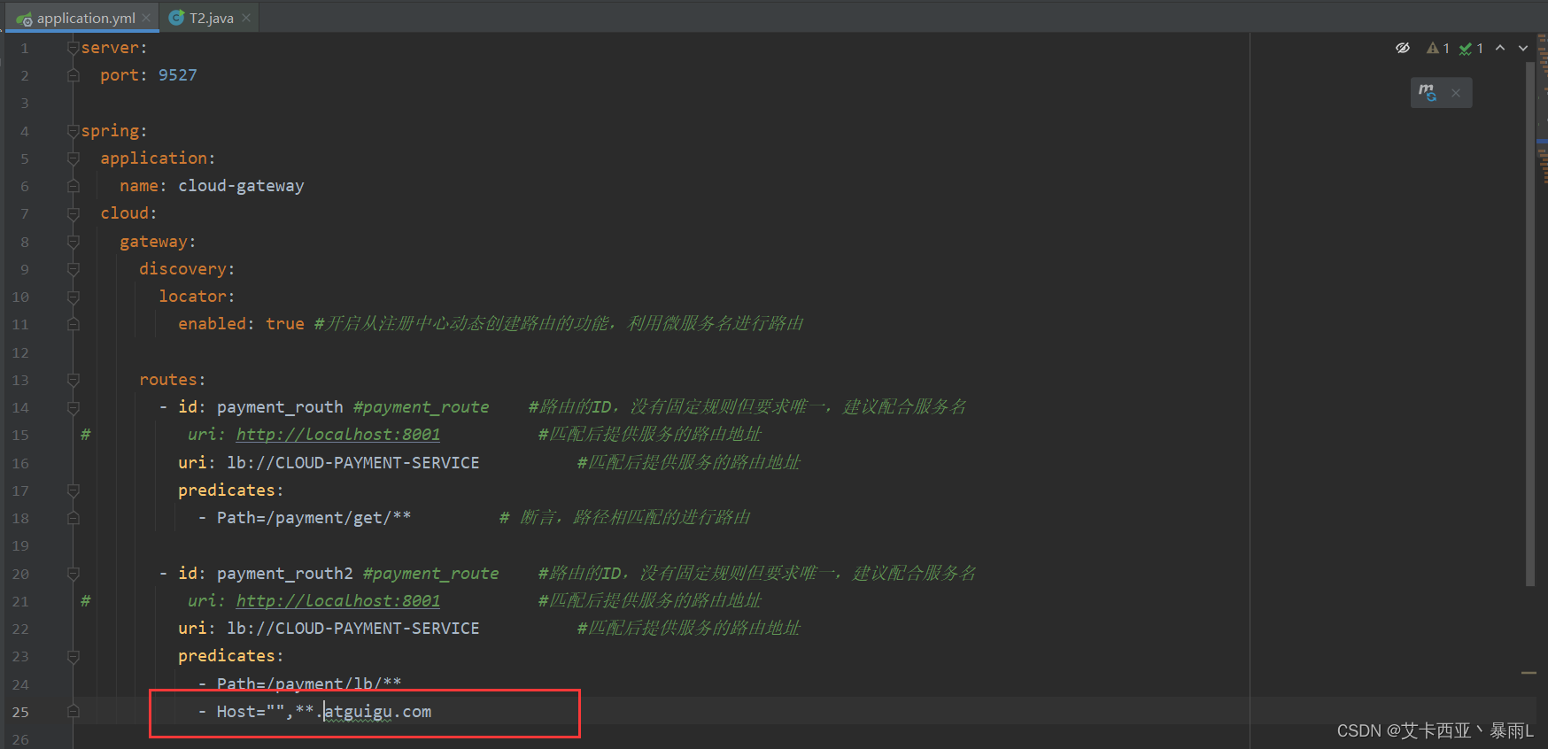Click the green checkmark typo indicator
Screen dimensions: 1548x749
(x=1471, y=48)
